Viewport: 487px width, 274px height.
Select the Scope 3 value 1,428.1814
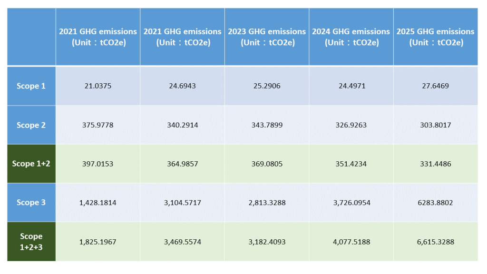[98, 203]
